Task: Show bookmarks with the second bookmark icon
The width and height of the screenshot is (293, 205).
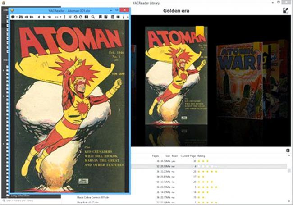Action: (x=106, y=17)
